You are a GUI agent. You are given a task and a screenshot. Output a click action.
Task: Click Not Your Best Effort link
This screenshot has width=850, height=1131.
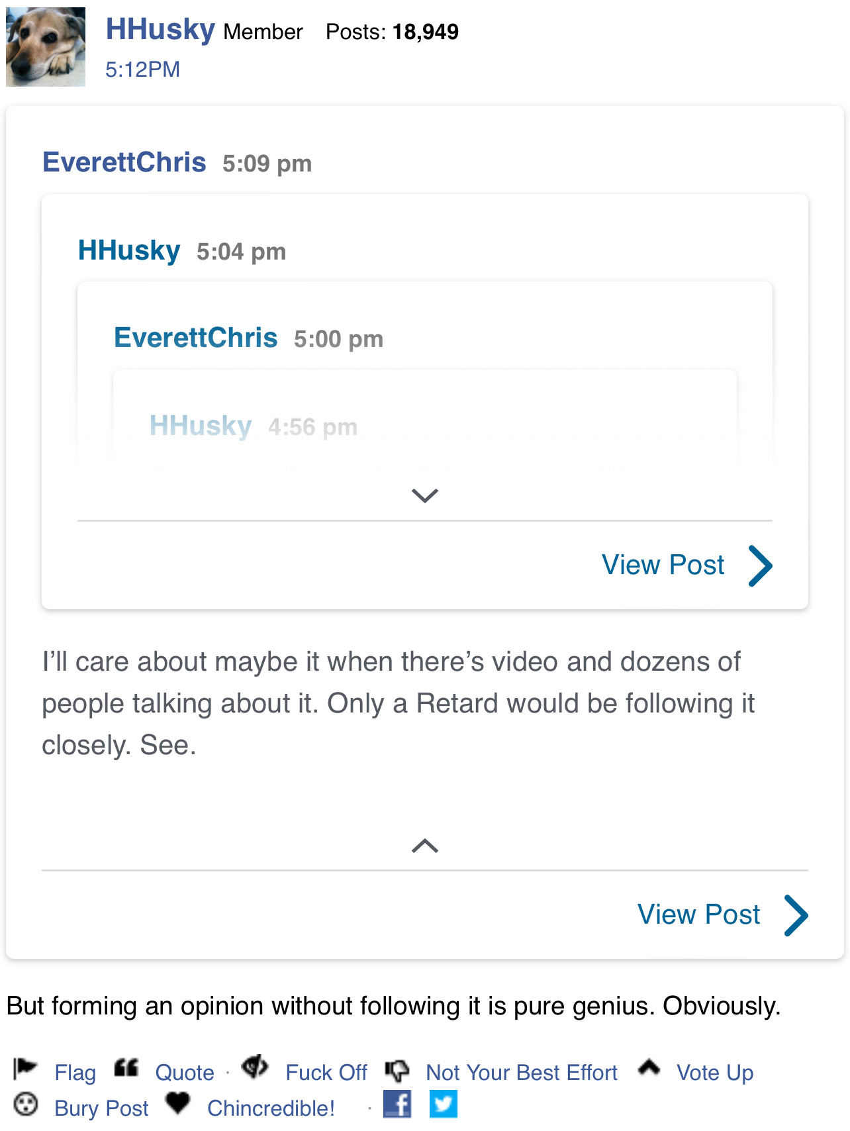pyautogui.click(x=521, y=1072)
